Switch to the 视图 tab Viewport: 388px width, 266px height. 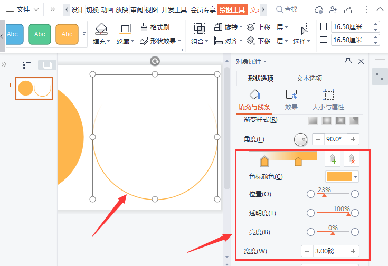click(x=152, y=9)
